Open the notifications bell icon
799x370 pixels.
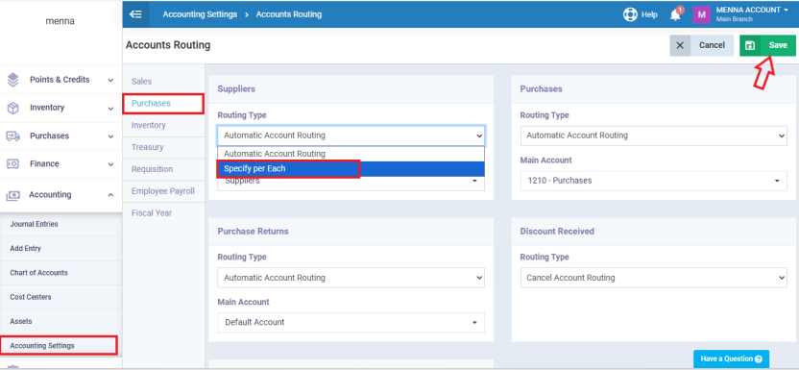(676, 14)
